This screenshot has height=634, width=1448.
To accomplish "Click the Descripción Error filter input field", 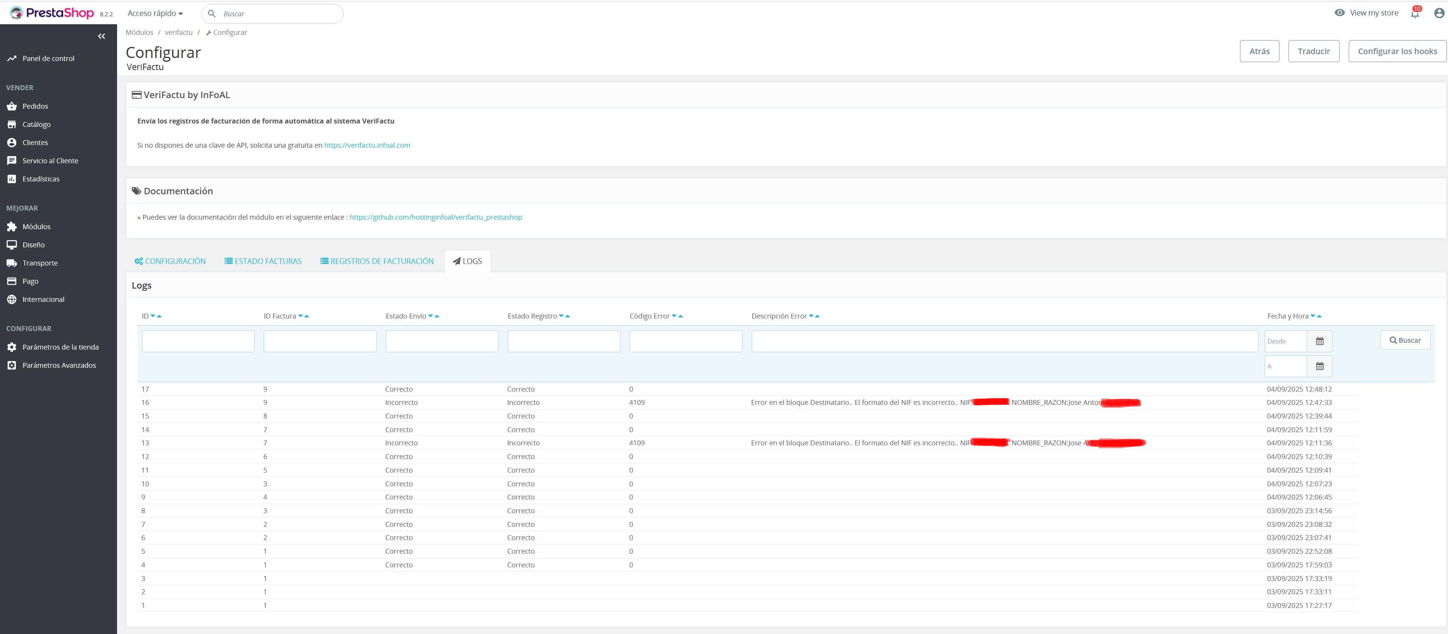I will tap(1004, 341).
